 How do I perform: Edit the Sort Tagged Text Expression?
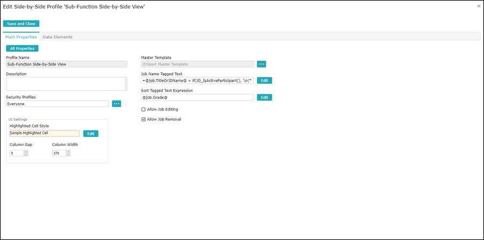[264, 98]
